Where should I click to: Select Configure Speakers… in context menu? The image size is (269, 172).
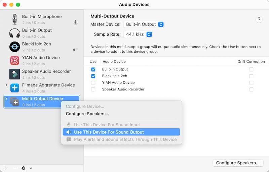coord(87,114)
